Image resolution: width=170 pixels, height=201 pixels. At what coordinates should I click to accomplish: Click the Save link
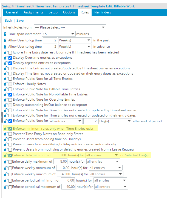click(20, 21)
